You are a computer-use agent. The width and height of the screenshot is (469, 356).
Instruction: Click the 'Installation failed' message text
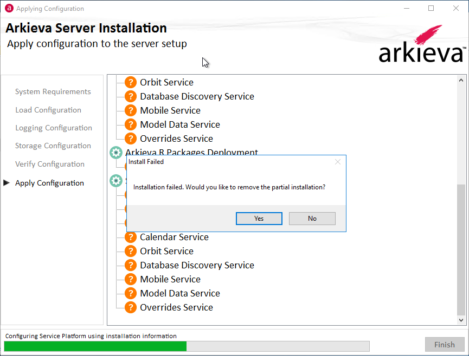229,187
